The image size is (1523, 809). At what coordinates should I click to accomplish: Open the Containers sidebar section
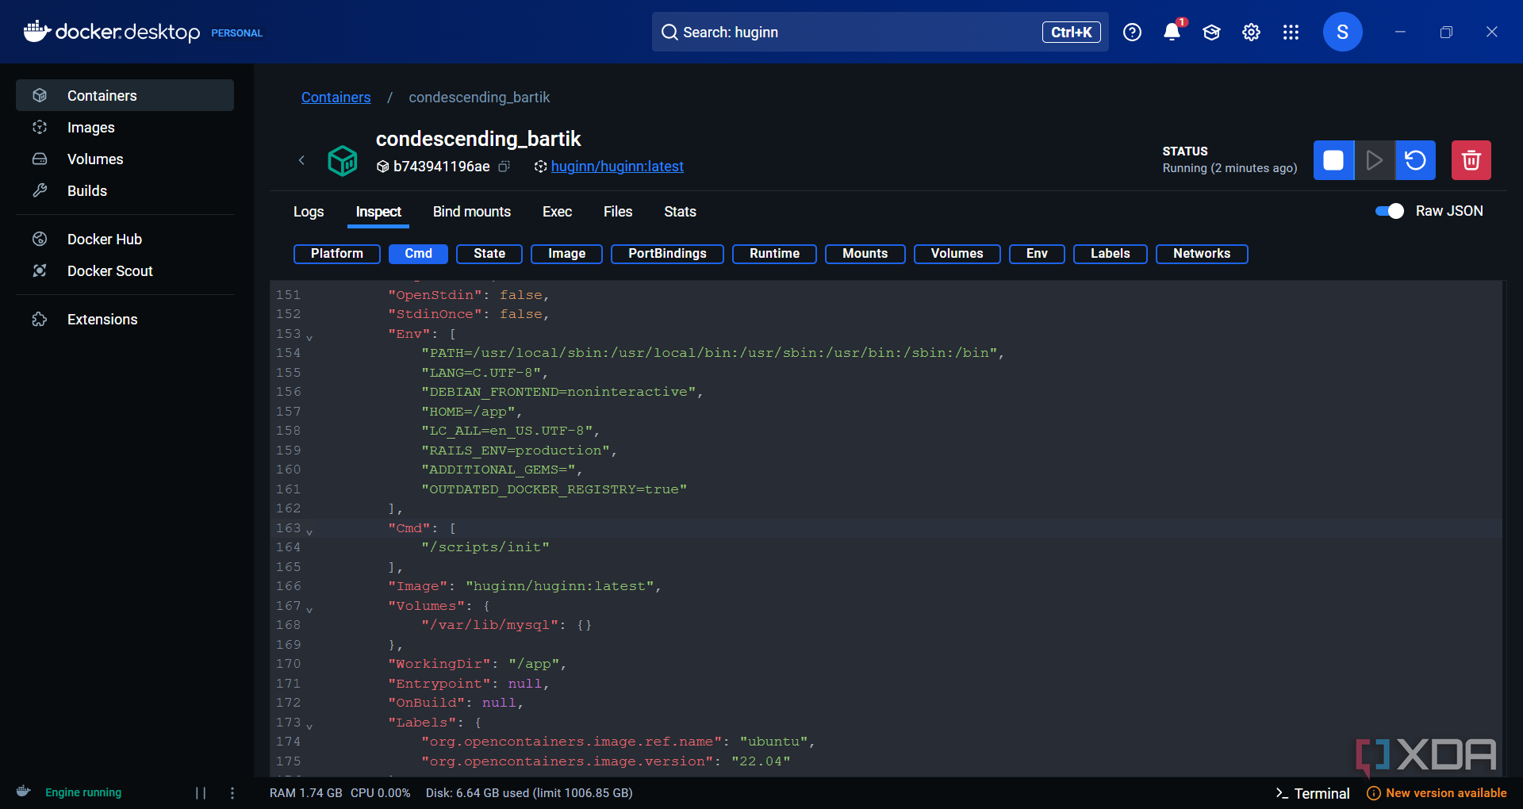(125, 95)
